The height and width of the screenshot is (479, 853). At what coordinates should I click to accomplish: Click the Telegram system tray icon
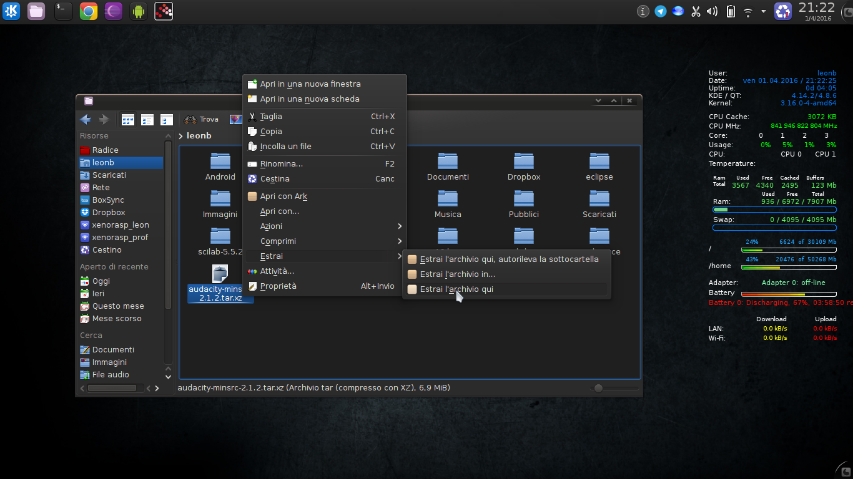pos(660,11)
